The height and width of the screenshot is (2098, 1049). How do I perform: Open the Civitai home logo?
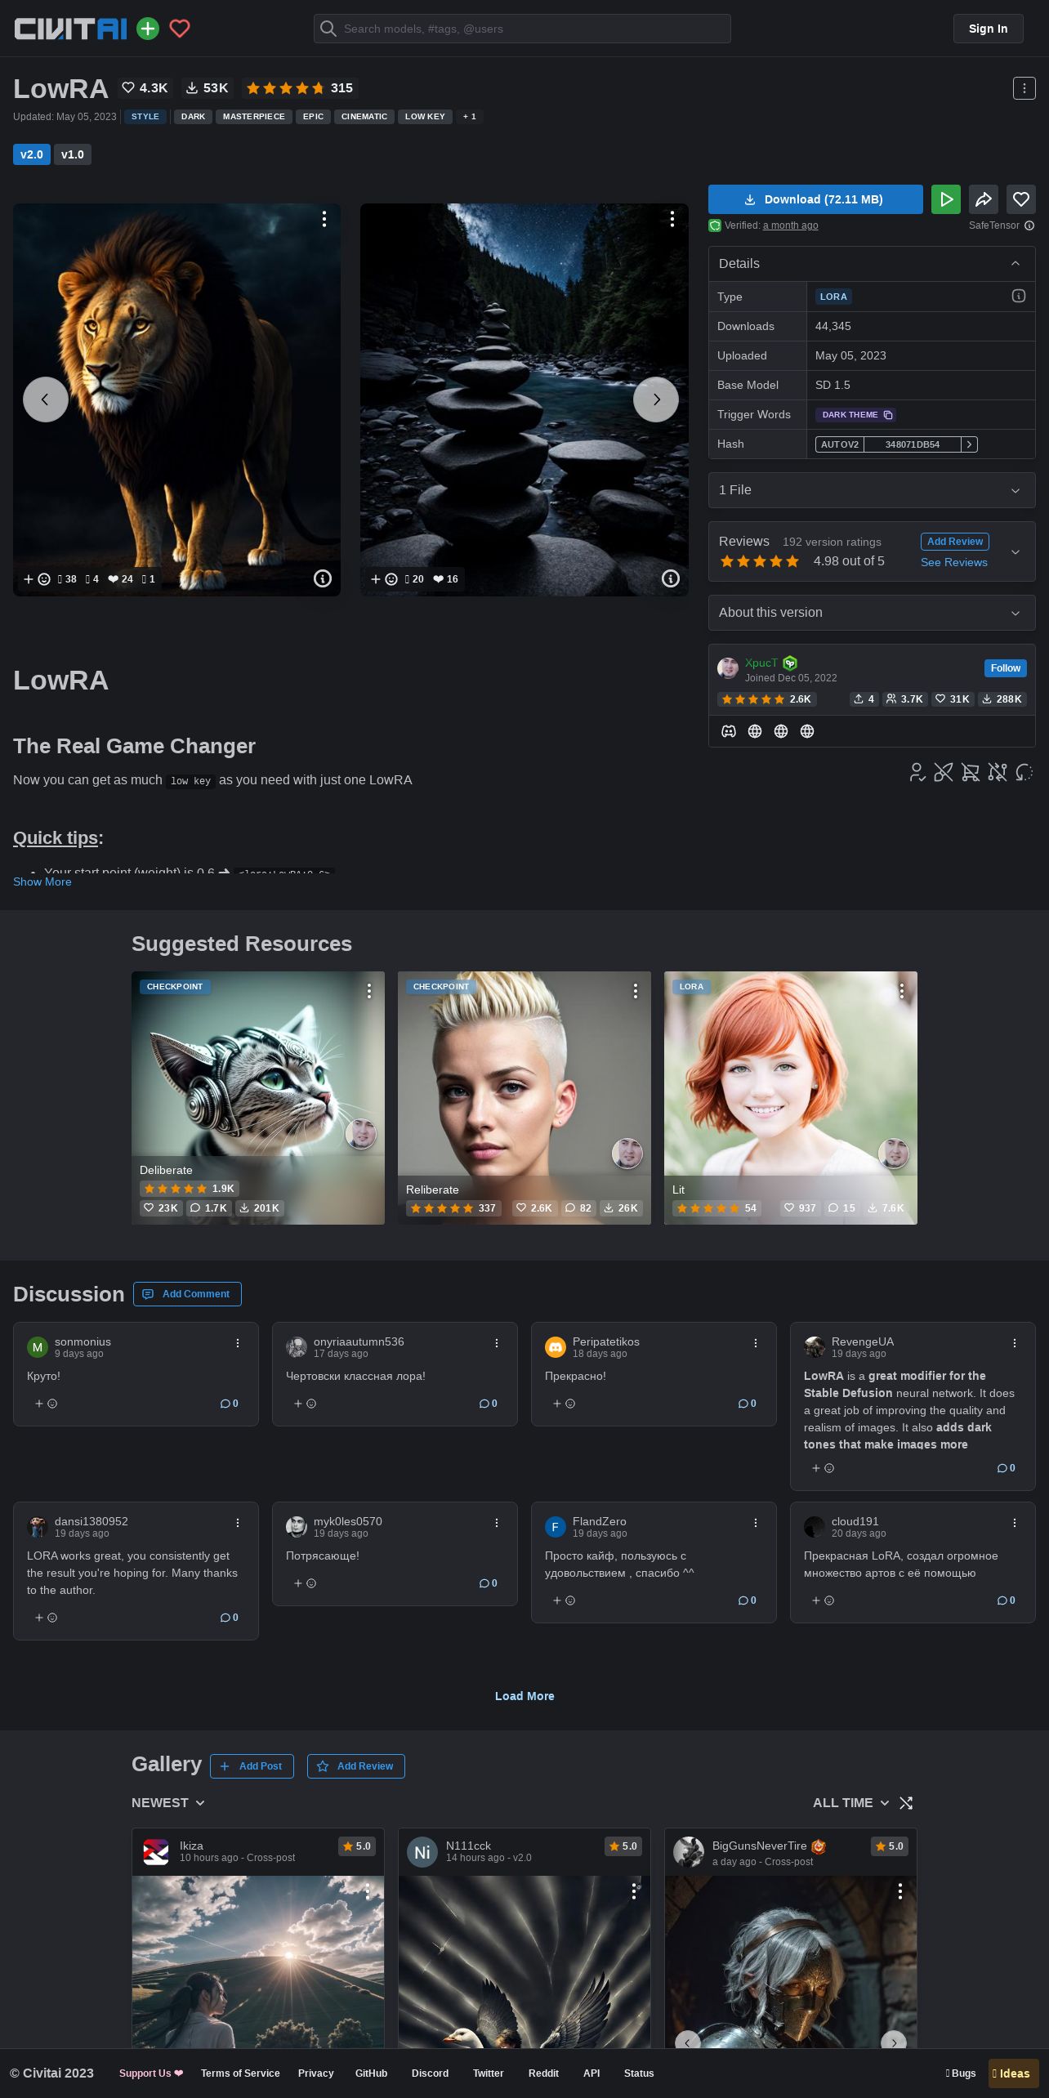click(x=70, y=29)
